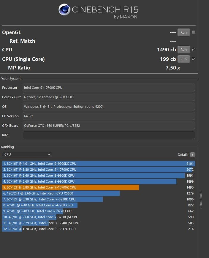The height and width of the screenshot is (258, 209).
Task: Run the CPU Single Core benchmark
Action: tap(184, 59)
